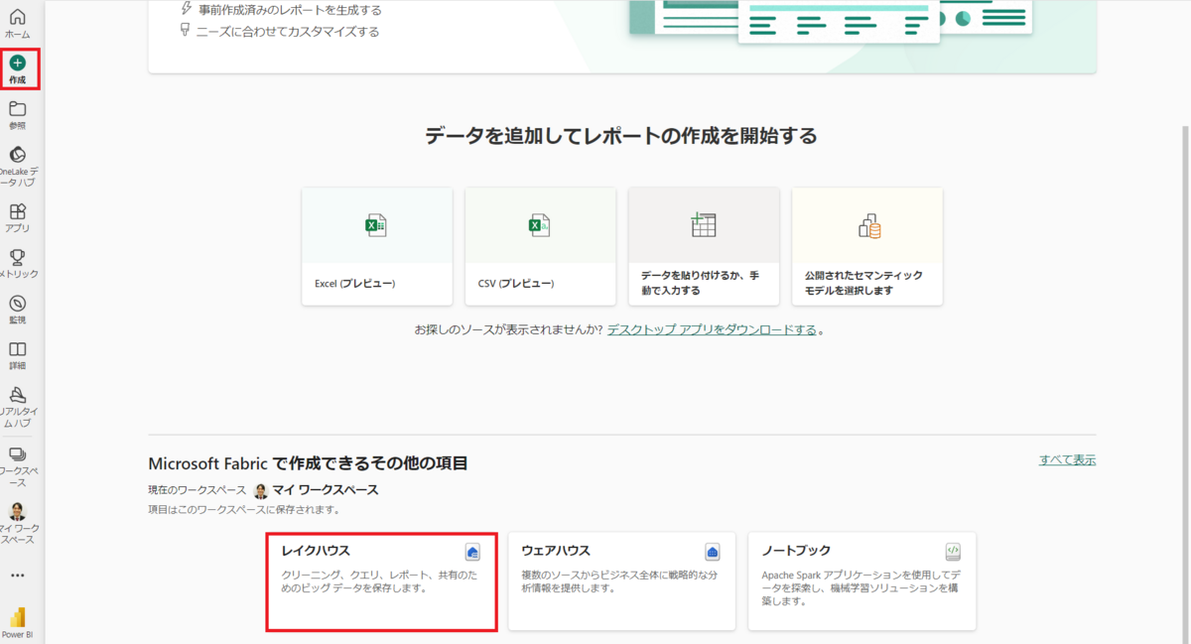
Task: Click 事前作成済みのレポートを生成する text
Action: pyautogui.click(x=290, y=10)
